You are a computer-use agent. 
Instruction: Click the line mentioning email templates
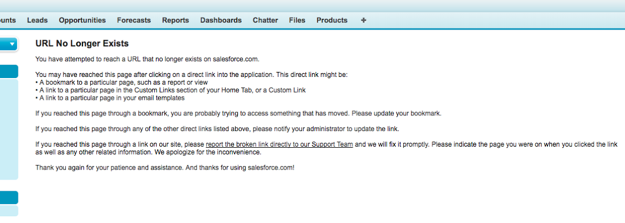tap(110, 98)
